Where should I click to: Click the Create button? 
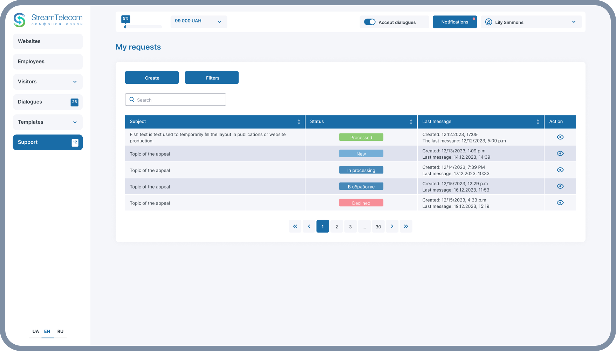[x=152, y=78]
